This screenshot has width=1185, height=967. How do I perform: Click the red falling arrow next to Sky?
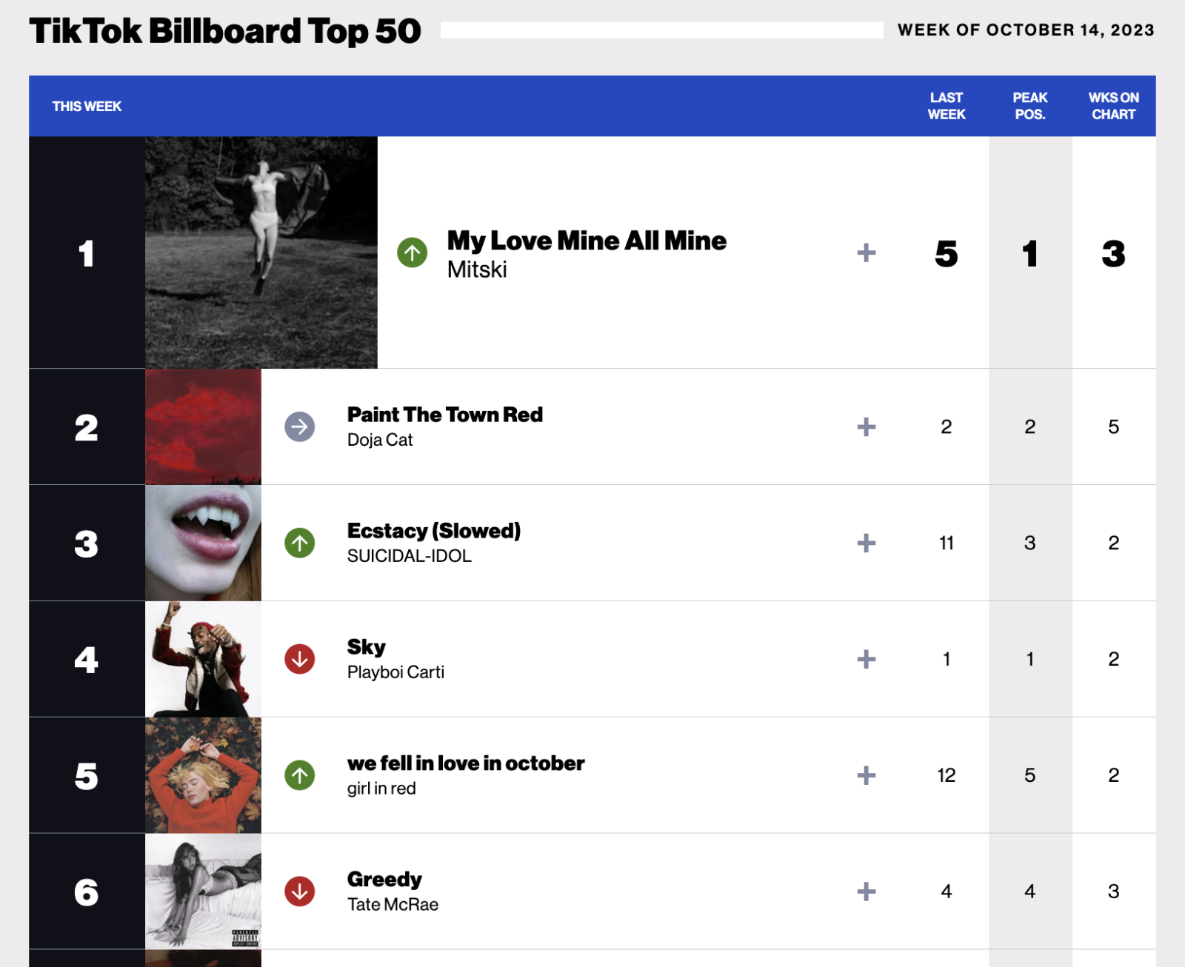click(x=299, y=658)
